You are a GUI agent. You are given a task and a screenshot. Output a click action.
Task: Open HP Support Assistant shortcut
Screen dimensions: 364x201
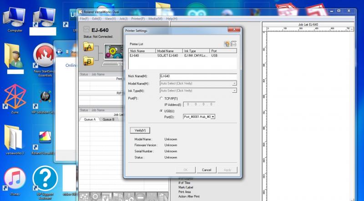click(45, 182)
